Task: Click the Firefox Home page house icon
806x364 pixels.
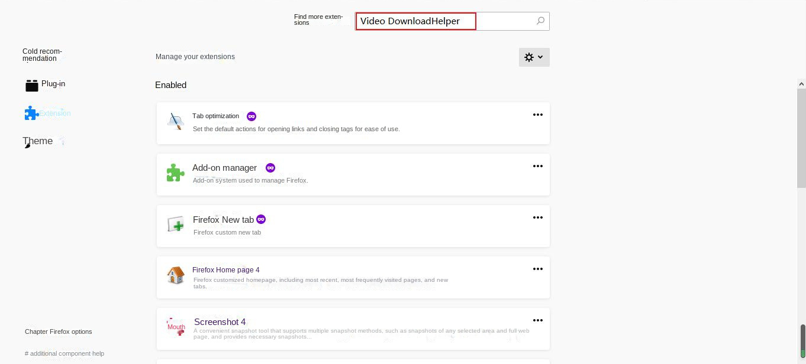Action: tap(176, 275)
